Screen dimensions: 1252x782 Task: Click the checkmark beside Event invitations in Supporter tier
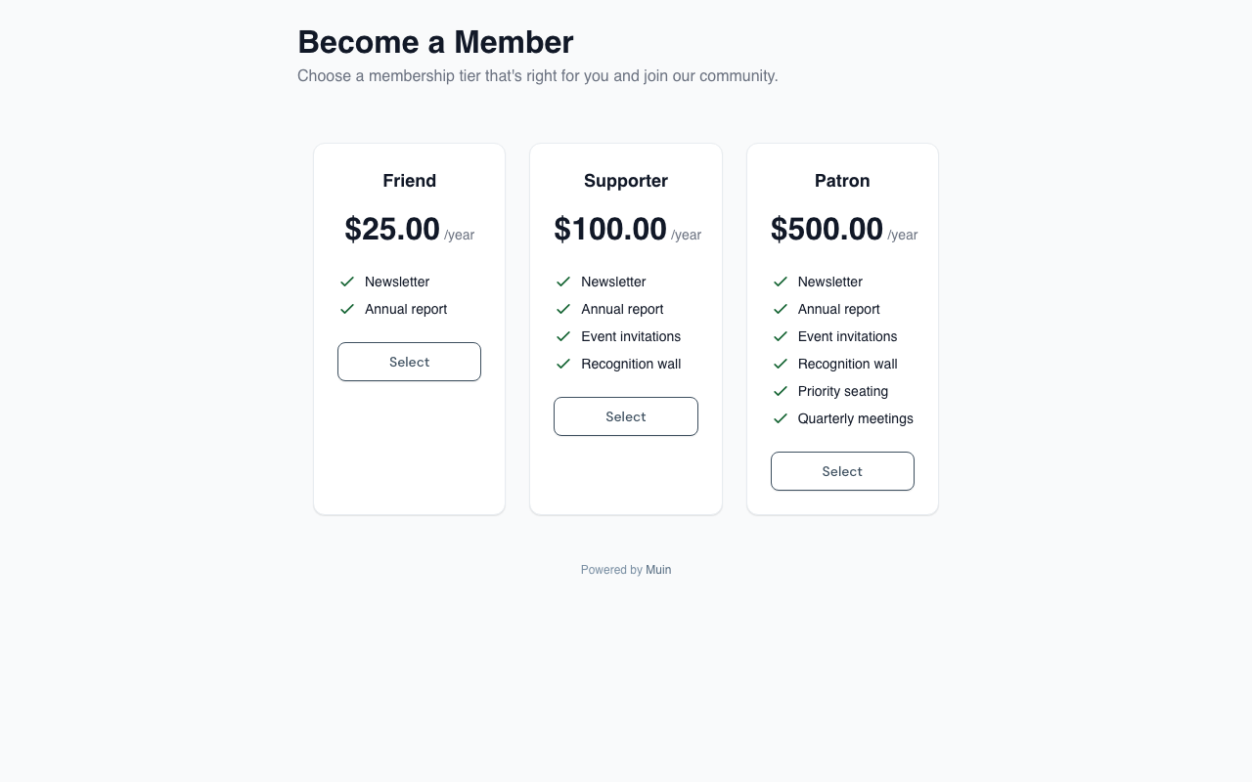[x=563, y=336]
